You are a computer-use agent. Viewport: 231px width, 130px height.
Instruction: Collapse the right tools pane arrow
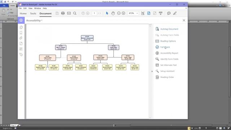coord(152,71)
